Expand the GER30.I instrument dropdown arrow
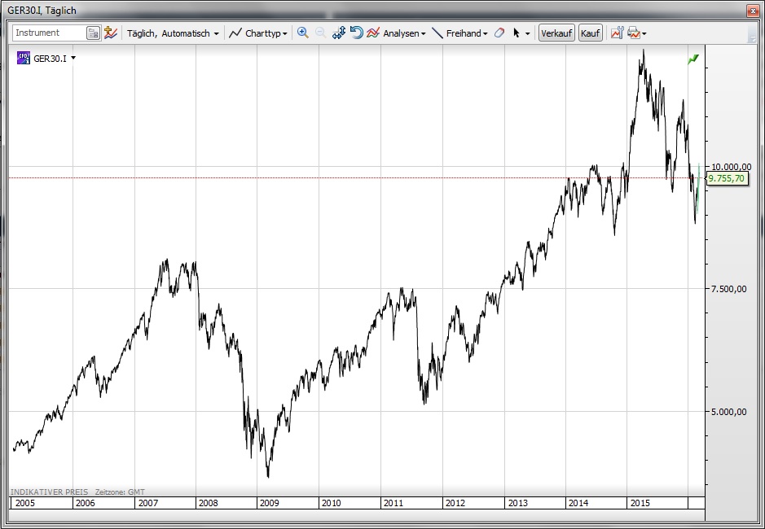765x529 pixels. [x=73, y=58]
